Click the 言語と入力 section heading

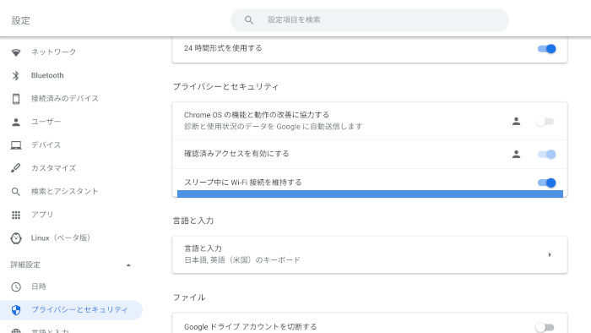tap(193, 221)
